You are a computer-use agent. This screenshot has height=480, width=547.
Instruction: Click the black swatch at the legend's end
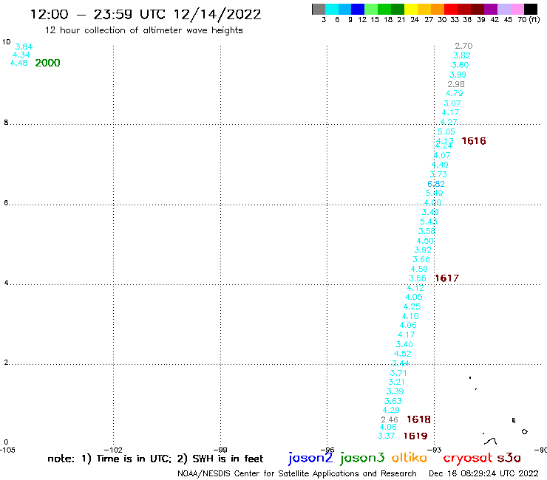pyautogui.click(x=531, y=9)
